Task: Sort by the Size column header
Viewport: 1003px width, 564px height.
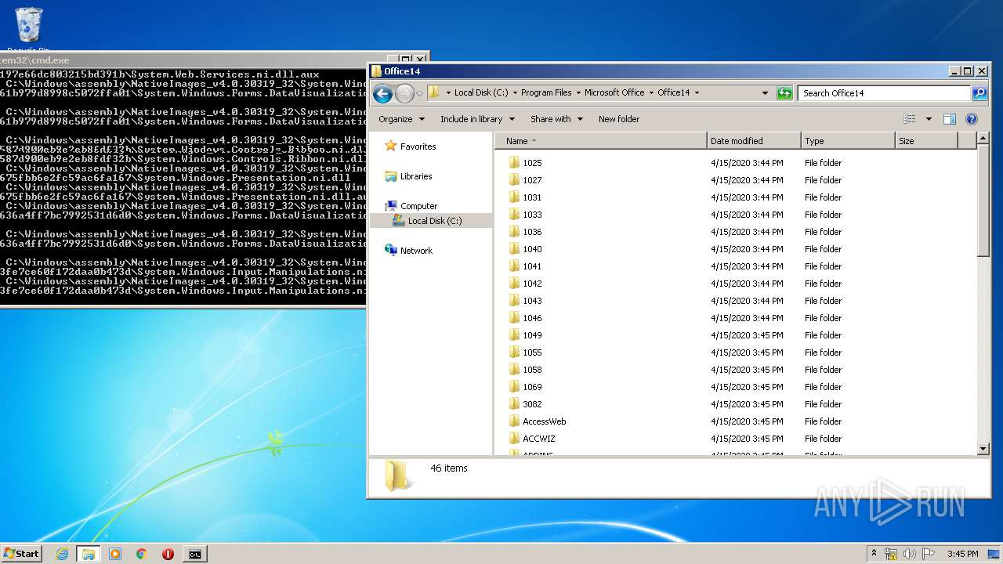Action: (x=926, y=141)
